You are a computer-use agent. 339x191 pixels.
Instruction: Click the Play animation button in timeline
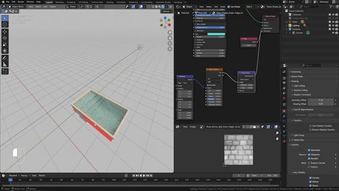point(144,176)
